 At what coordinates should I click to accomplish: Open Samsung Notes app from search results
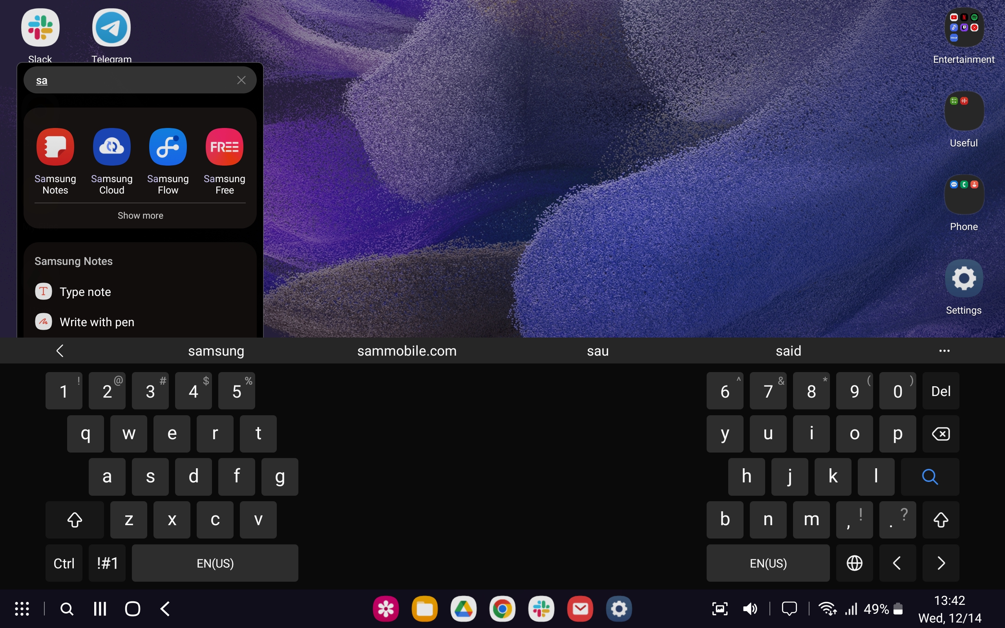pyautogui.click(x=55, y=147)
